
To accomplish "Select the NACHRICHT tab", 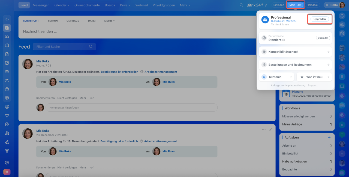I will 31,21.
